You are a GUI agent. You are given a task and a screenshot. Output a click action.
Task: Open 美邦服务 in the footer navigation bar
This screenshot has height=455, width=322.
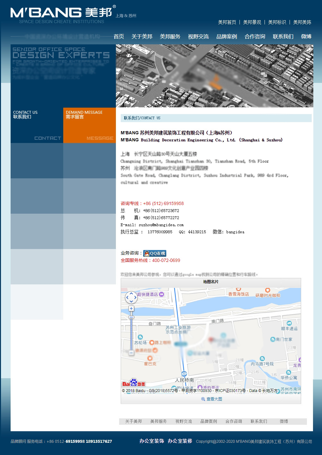[x=159, y=421]
